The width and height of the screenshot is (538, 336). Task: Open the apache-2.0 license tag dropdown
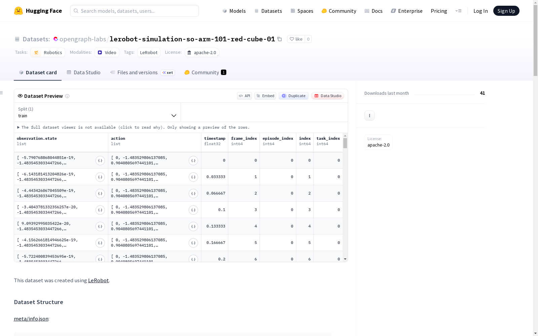202,52
